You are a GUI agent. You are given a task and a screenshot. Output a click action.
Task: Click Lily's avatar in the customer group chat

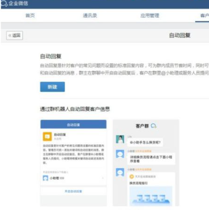click(x=120, y=139)
